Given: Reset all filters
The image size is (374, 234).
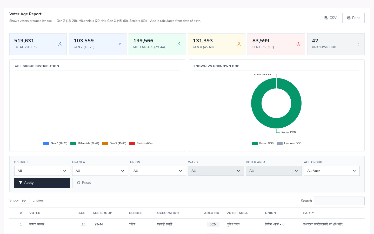Looking at the screenshot, I should [x=100, y=183].
